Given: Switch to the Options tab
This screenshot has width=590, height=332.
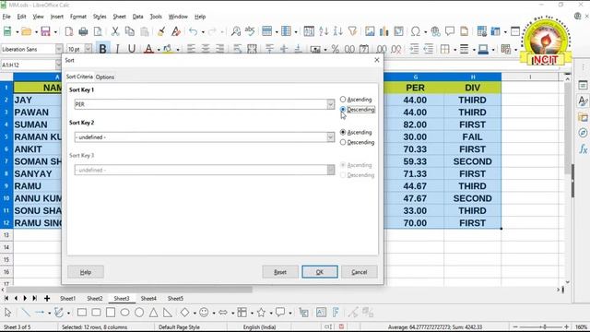Looking at the screenshot, I should [x=104, y=77].
